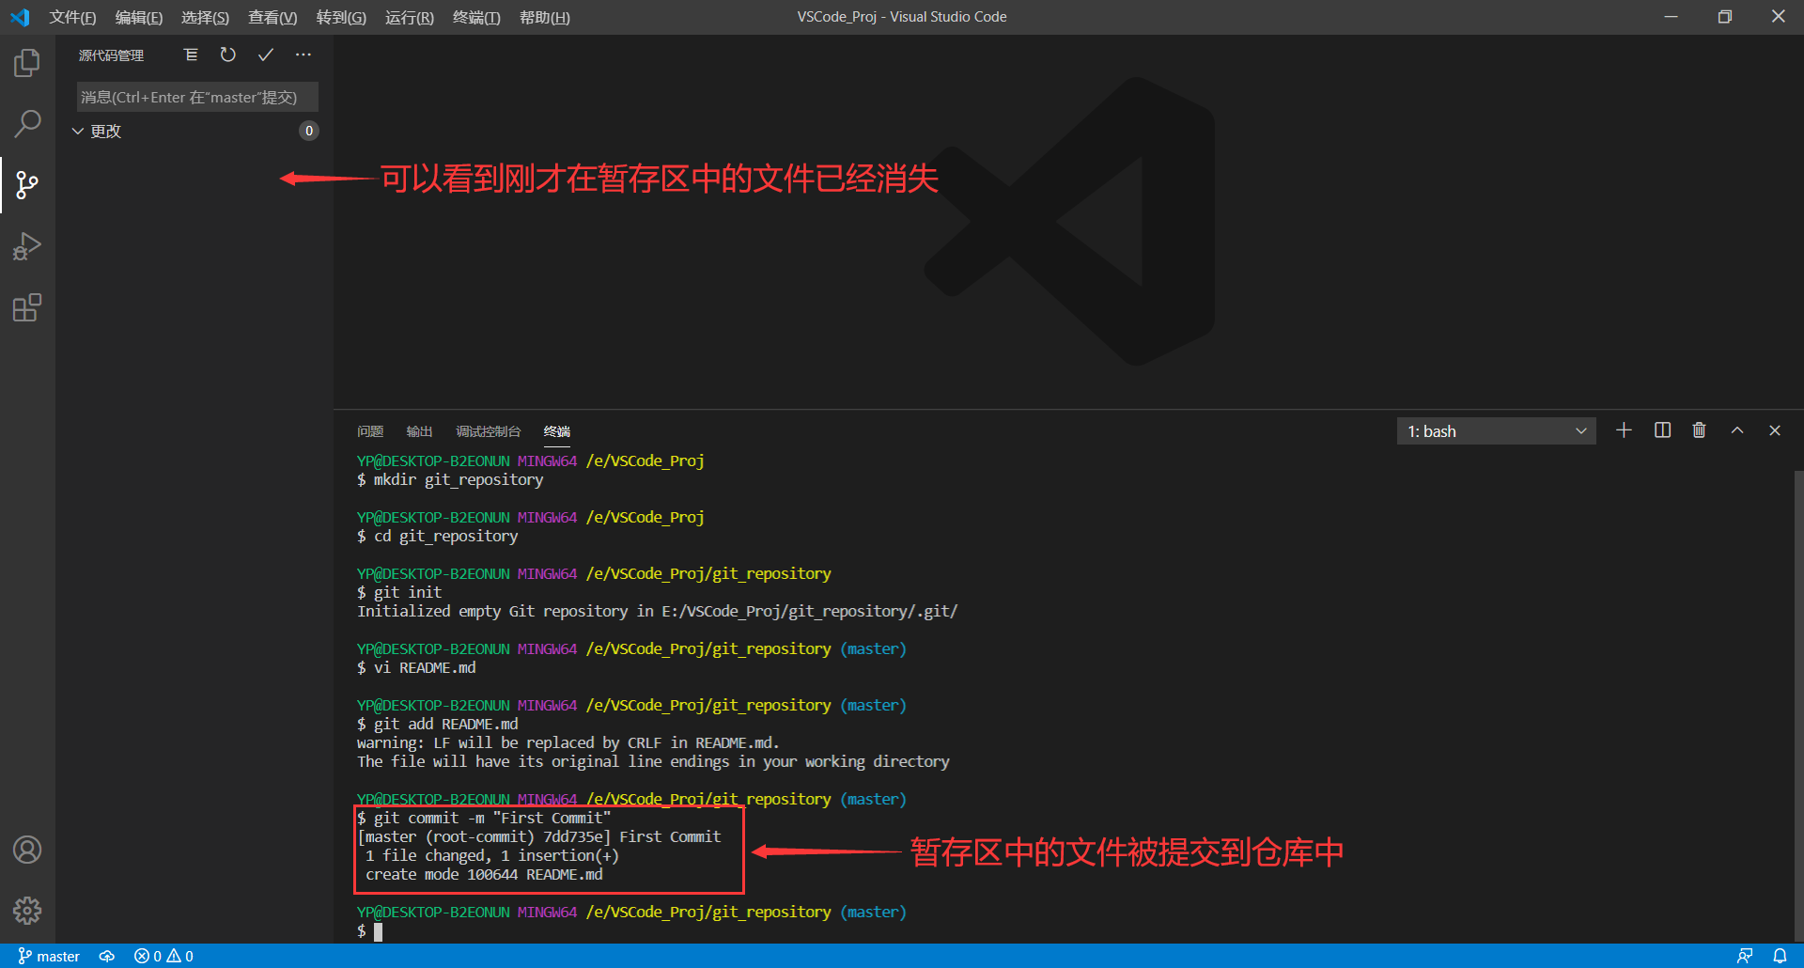Open the Extensions view

pos(27,308)
